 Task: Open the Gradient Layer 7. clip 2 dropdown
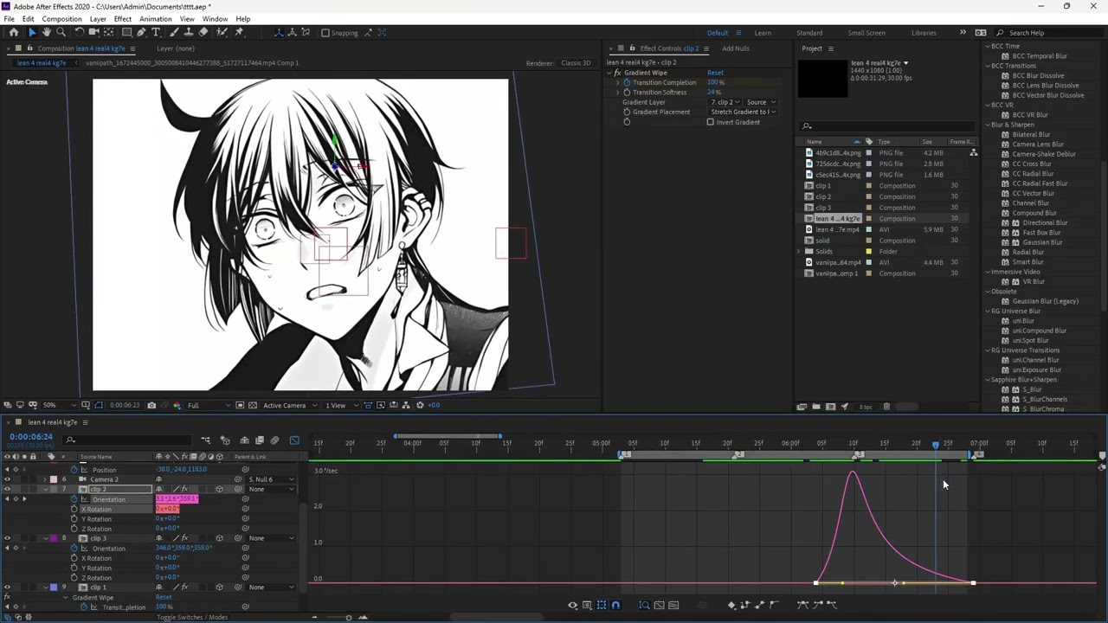[725, 102]
